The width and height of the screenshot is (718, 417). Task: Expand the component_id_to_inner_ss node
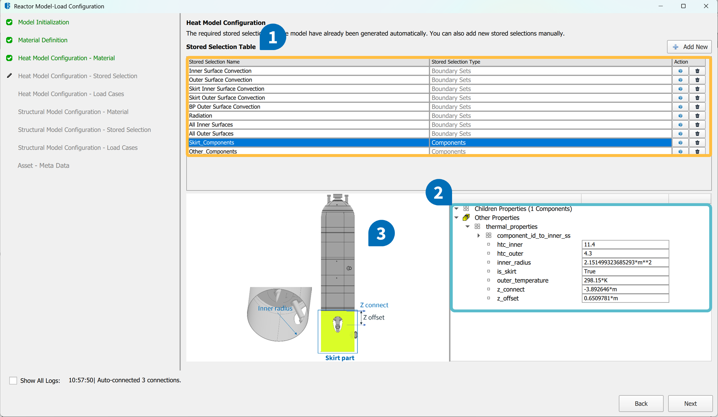(479, 235)
